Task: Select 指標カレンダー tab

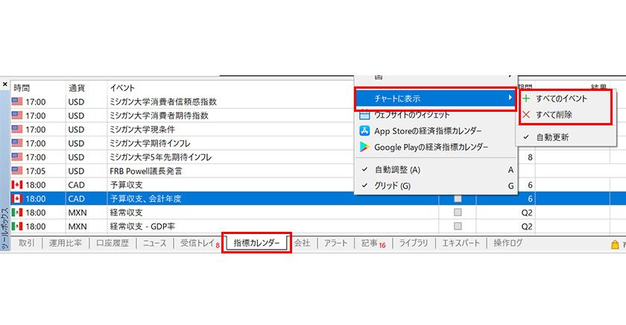Action: coord(256,243)
